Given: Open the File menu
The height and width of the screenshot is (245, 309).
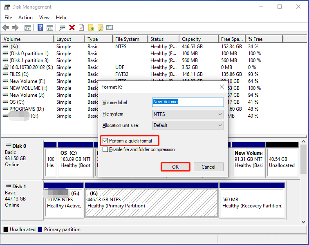Looking at the screenshot, I should tap(8, 18).
